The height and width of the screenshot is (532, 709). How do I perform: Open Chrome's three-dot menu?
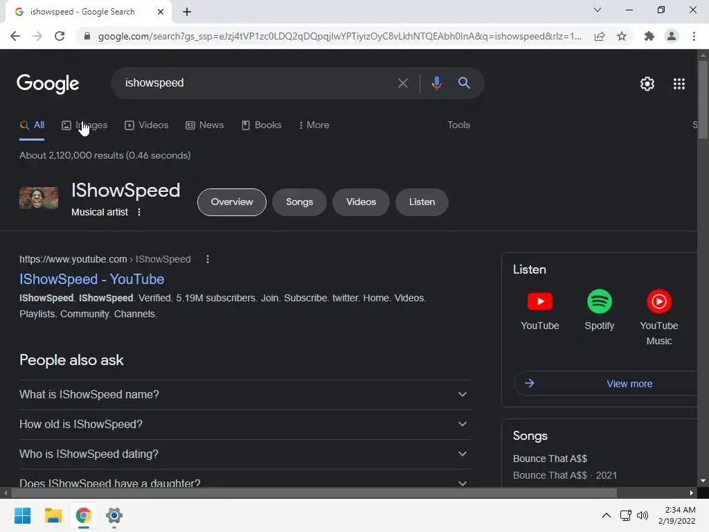click(694, 36)
